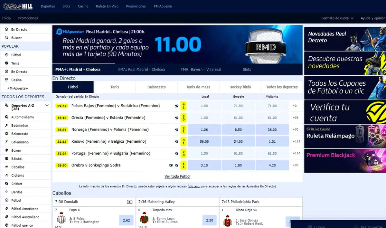The width and height of the screenshot is (386, 228).
Task: Click the Fútbol gaélico icon
Action: pos(7,225)
